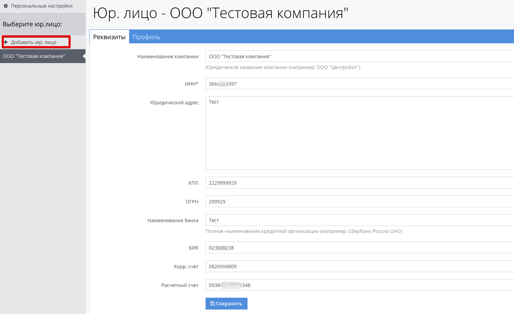Click inside the Юридический адрес text area
Image resolution: width=514 pixels, height=314 pixels.
tap(360, 133)
